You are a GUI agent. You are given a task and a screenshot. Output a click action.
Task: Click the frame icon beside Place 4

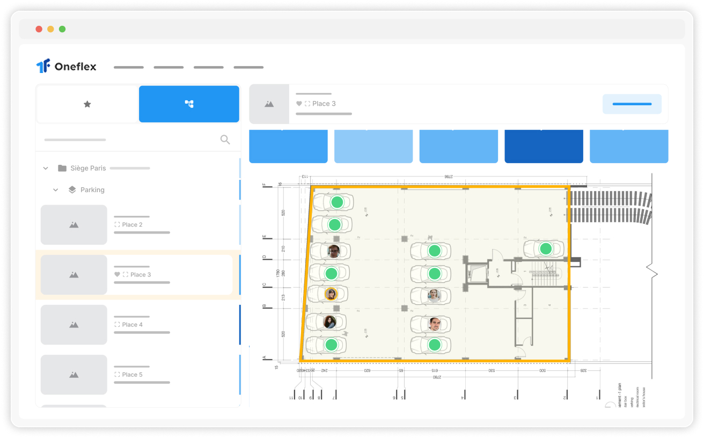[117, 325]
